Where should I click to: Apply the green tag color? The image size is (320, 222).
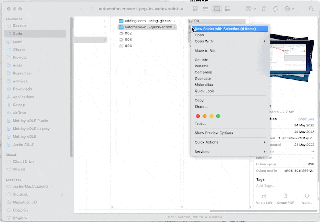point(218,116)
